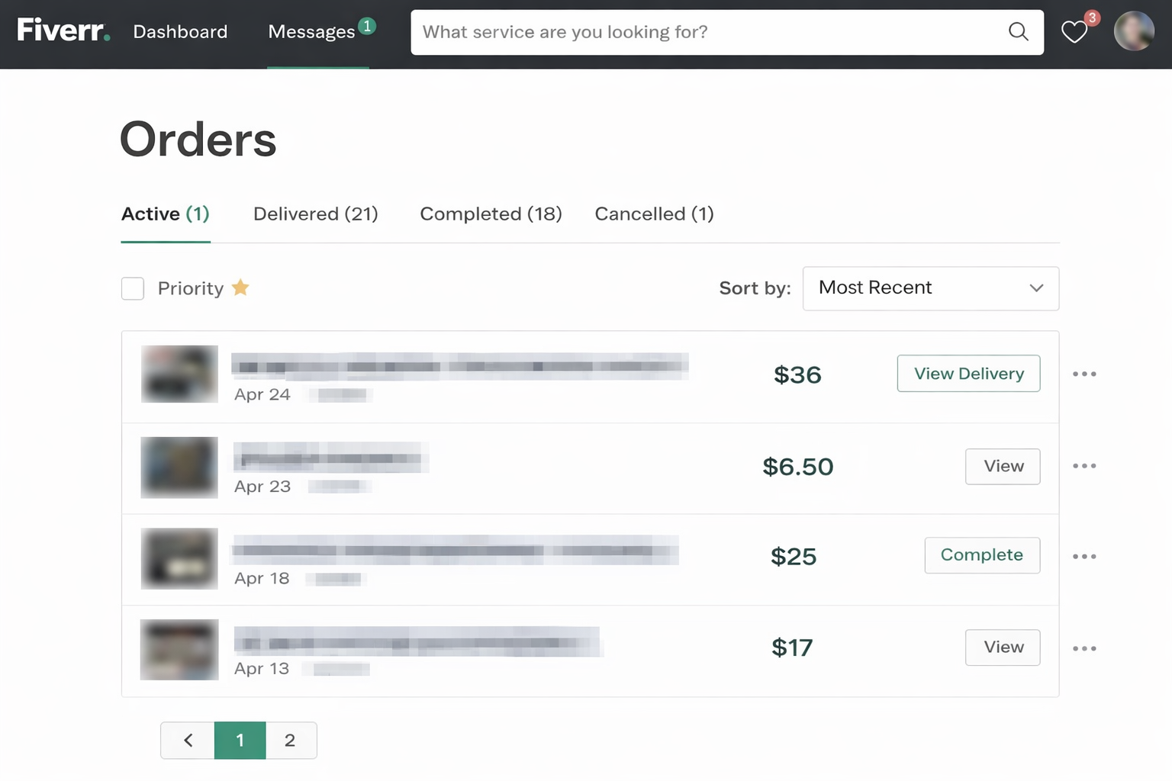1172x781 pixels.
Task: Open the search magnifier icon
Action: pos(1018,32)
